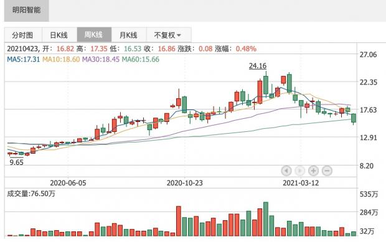Click the MA60:15.66 indicator label

click(x=141, y=59)
